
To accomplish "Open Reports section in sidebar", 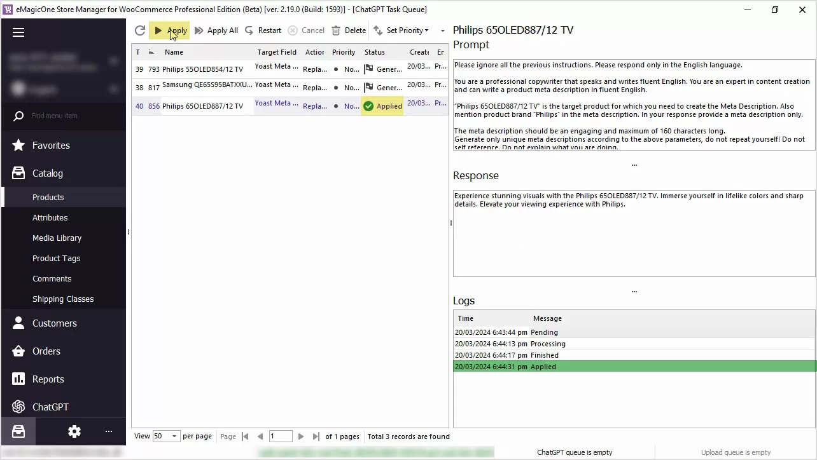I will point(48,379).
